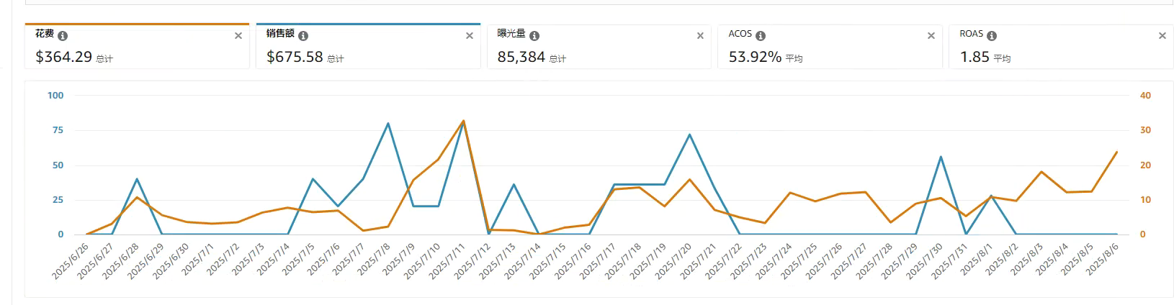Click the blue sales peak at 2025/7/20

(689, 135)
